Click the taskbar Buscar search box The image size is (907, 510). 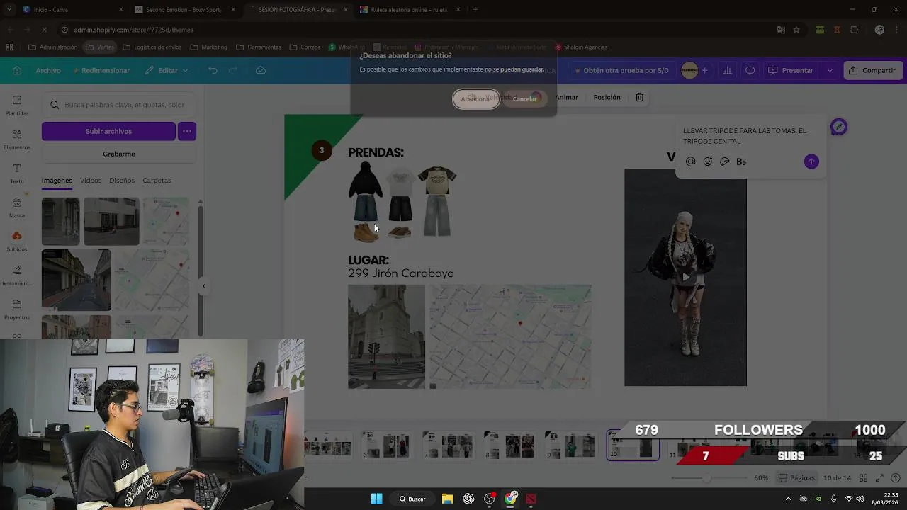click(x=412, y=499)
